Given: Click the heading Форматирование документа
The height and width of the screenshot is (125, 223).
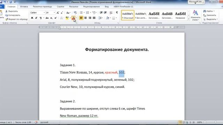Looking at the screenshot, I should [x=117, y=49].
